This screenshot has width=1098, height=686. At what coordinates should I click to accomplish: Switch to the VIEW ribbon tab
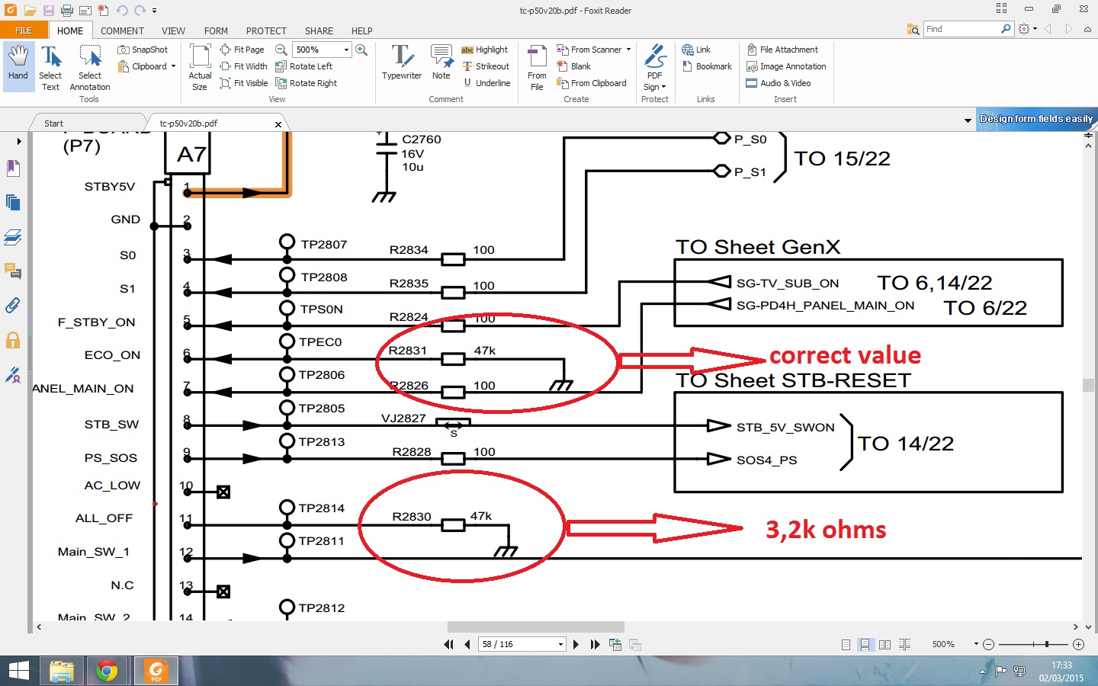(173, 31)
